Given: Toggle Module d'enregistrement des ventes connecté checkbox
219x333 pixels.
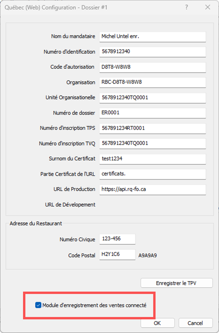Looking at the screenshot, I should pos(38,305).
